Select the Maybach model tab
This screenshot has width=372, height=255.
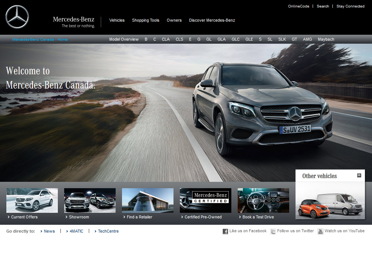[326, 39]
